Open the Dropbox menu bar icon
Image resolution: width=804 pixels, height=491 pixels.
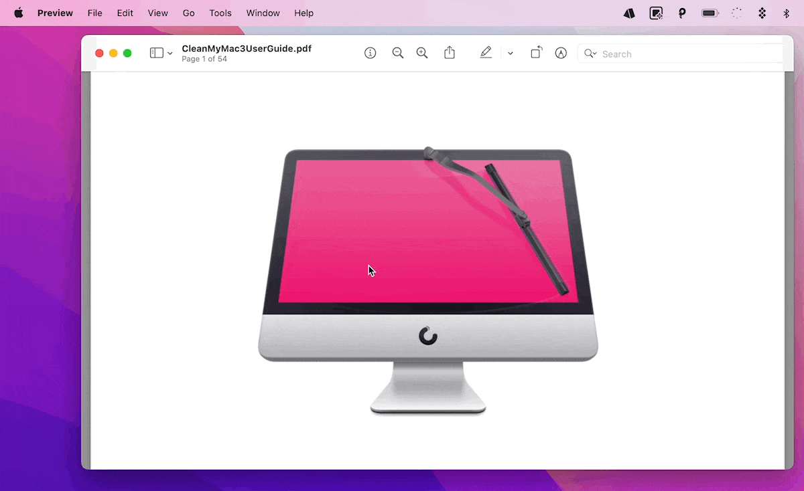pos(762,13)
